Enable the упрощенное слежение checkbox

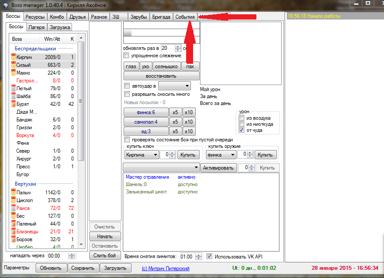126,56
